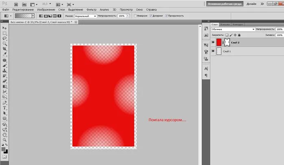The height and width of the screenshot is (165, 284).
Task: Select the Healing Brush tool
Action: (4, 60)
